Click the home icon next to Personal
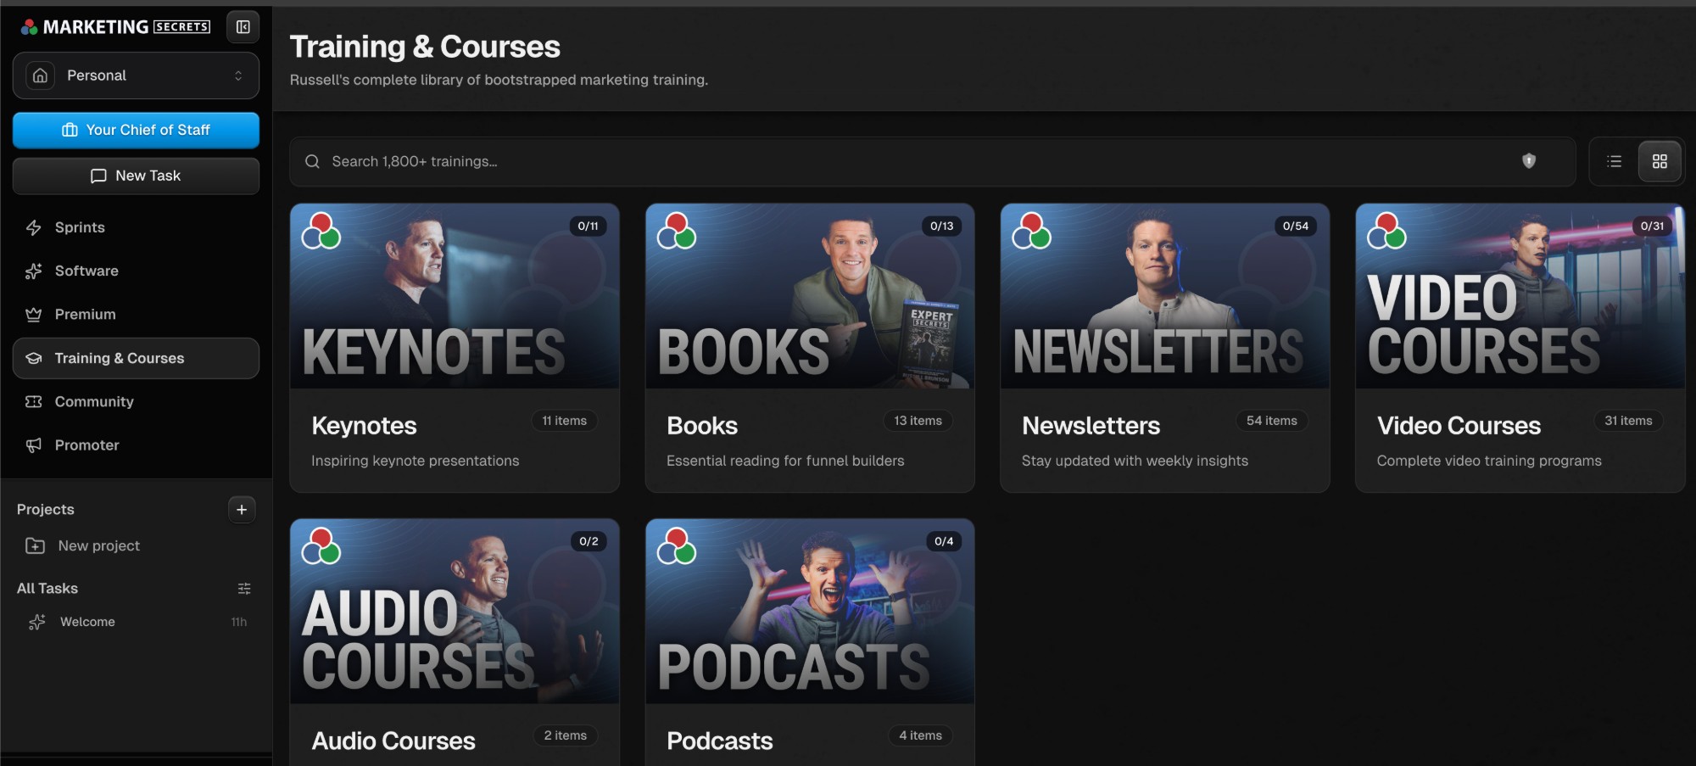1696x766 pixels. pyautogui.click(x=39, y=75)
